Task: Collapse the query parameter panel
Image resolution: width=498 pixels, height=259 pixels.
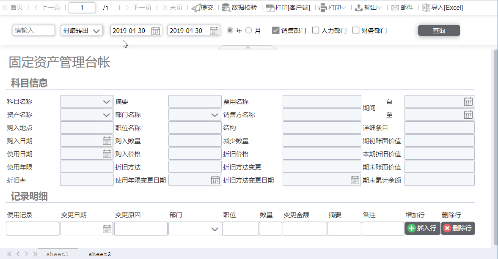Action: [248, 47]
